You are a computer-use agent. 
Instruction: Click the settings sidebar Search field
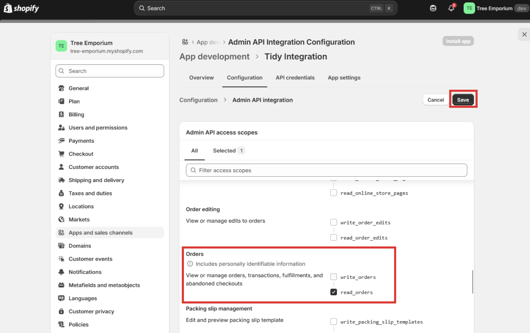[110, 71]
